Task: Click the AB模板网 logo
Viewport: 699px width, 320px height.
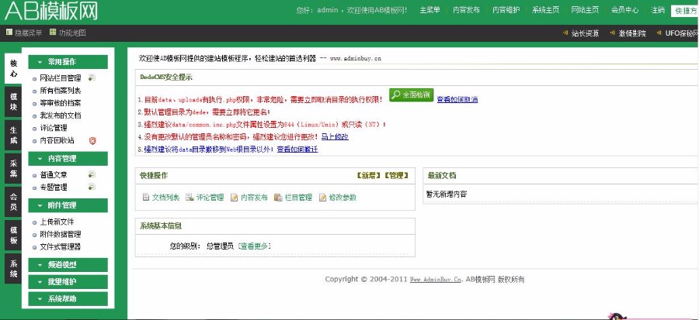Action: (50, 11)
